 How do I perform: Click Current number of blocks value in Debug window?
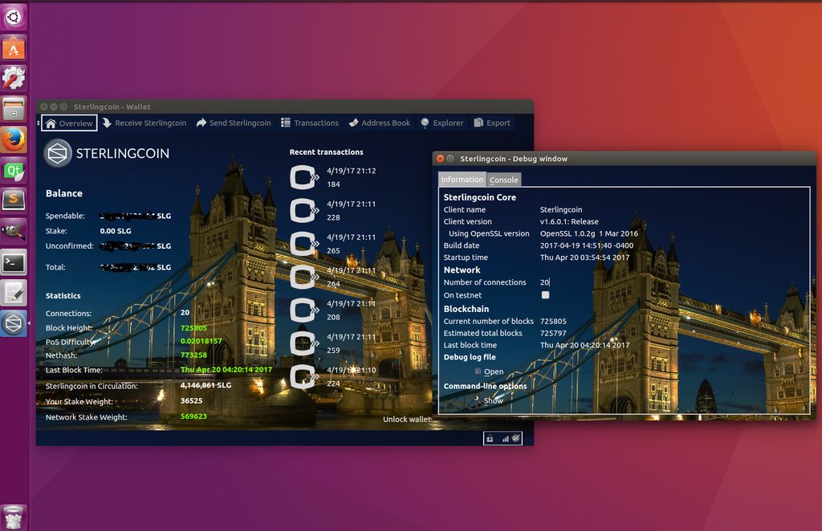[553, 322]
